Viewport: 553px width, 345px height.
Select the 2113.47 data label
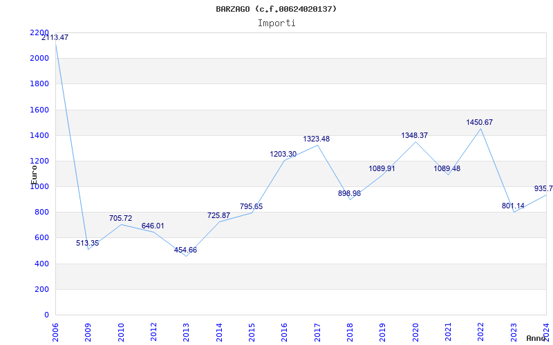[55, 37]
